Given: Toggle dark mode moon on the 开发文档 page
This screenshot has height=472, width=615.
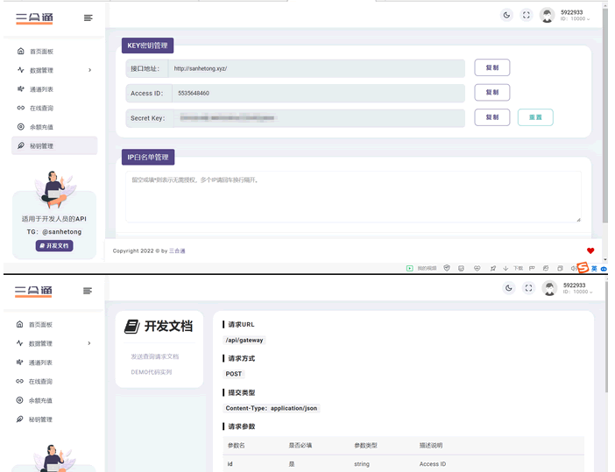Looking at the screenshot, I should point(506,288).
